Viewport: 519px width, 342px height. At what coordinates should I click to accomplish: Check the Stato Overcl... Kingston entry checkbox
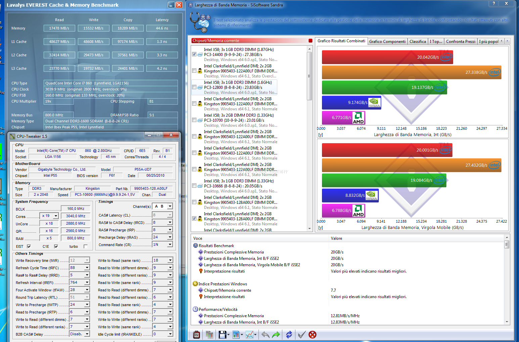(x=194, y=71)
